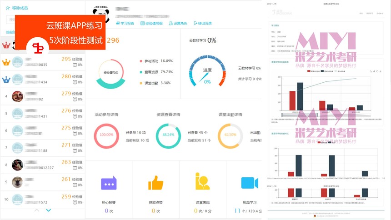Image resolution: width=391 pixels, height=220 pixels.
Task: Click the 移除成员 person icon
Action: 8,8
